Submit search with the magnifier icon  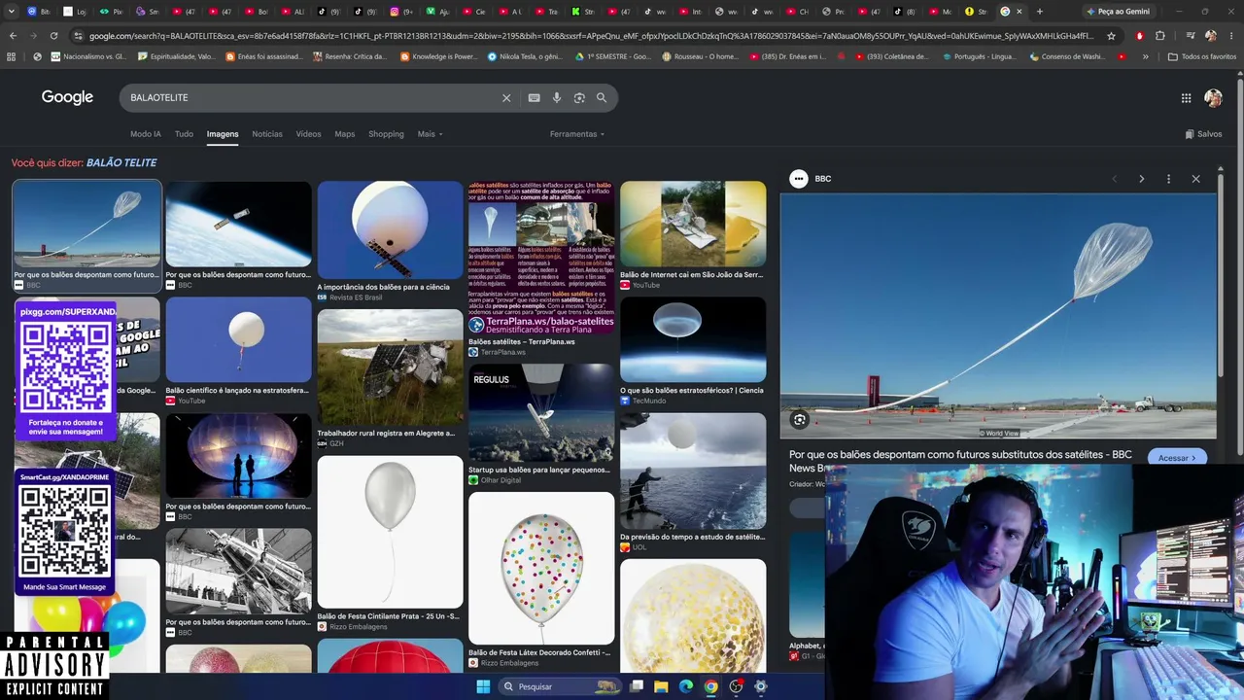(602, 97)
